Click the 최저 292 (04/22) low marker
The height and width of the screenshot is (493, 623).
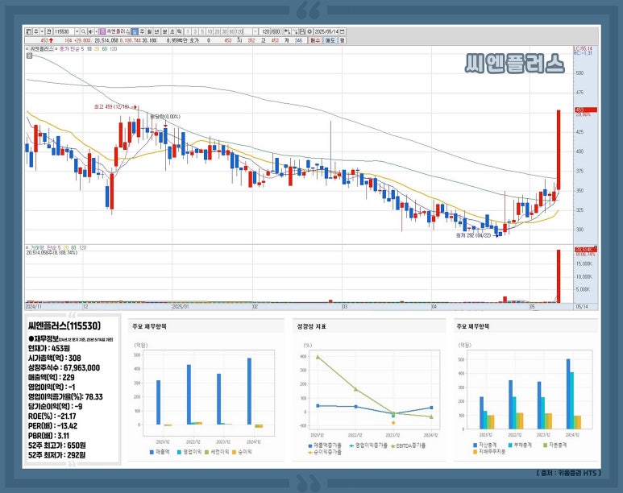point(477,235)
